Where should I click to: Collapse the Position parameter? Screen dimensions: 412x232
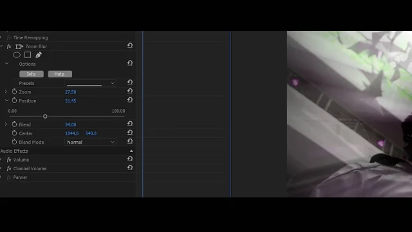coord(6,101)
